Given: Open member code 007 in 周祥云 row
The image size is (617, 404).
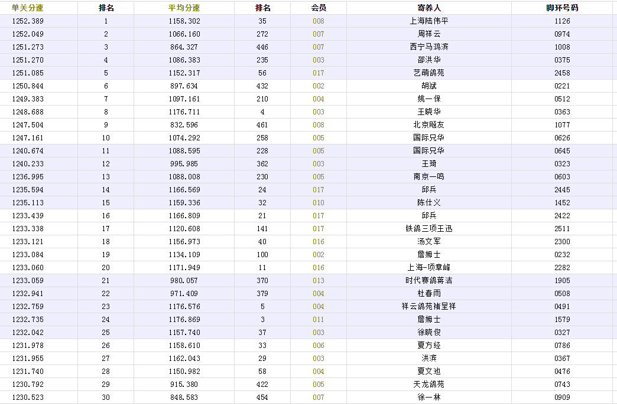Looking at the screenshot, I should [x=319, y=34].
